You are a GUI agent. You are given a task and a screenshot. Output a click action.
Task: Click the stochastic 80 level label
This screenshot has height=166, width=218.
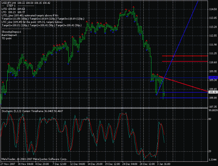click(x=210, y=119)
